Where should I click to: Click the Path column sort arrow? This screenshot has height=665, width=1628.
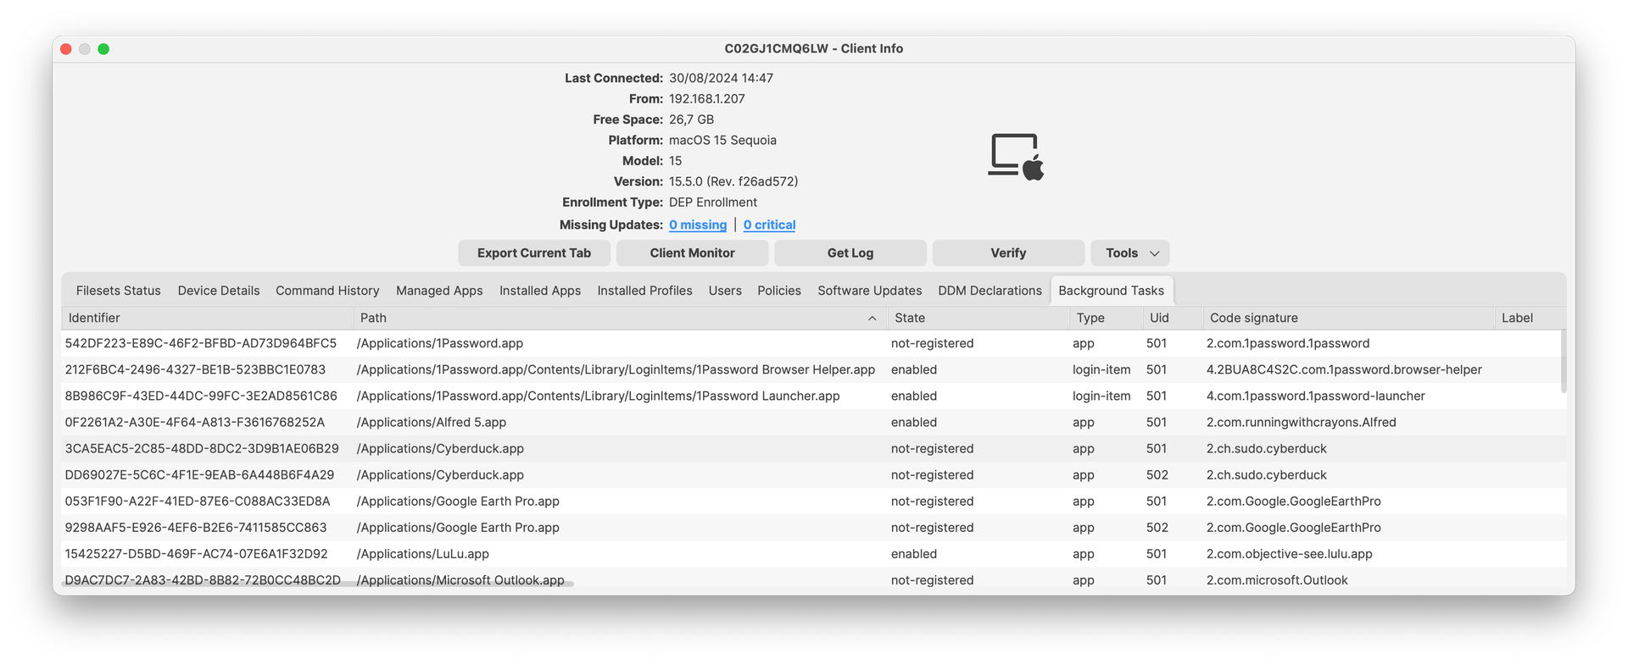click(872, 319)
